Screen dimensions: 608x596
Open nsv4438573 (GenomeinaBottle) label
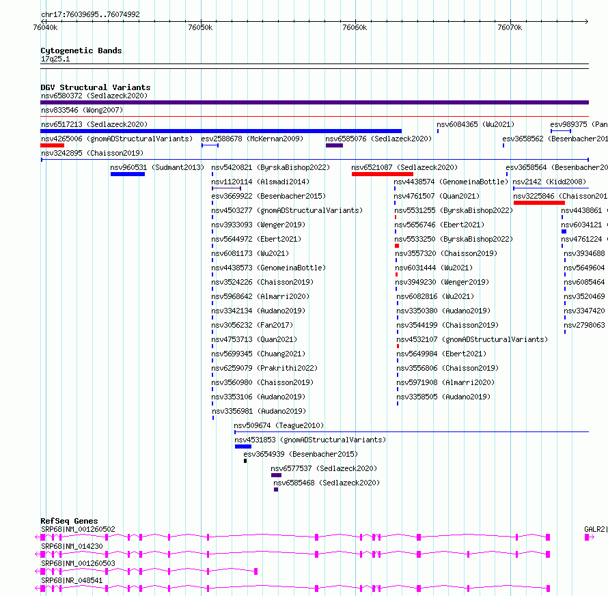pos(268,268)
